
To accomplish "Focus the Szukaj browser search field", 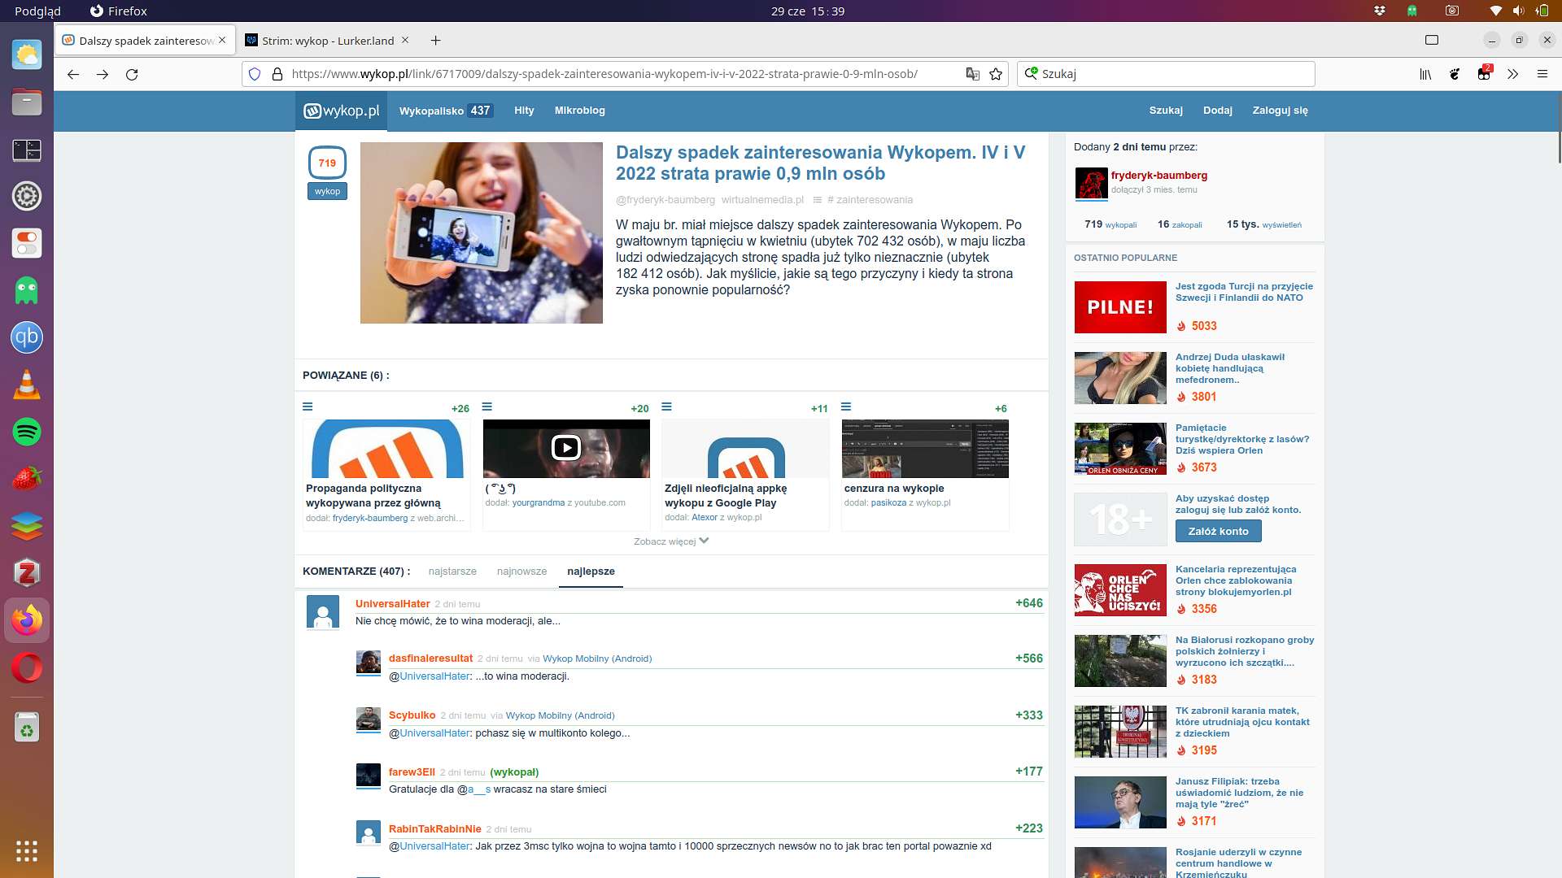I will (x=1166, y=74).
